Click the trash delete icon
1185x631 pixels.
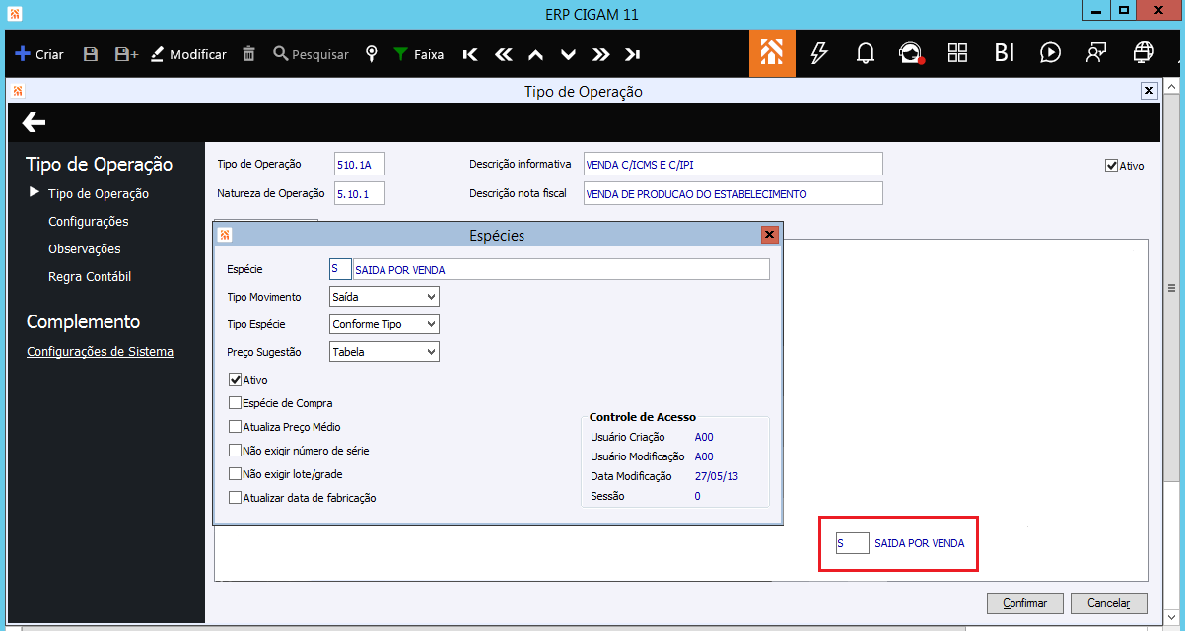[249, 54]
